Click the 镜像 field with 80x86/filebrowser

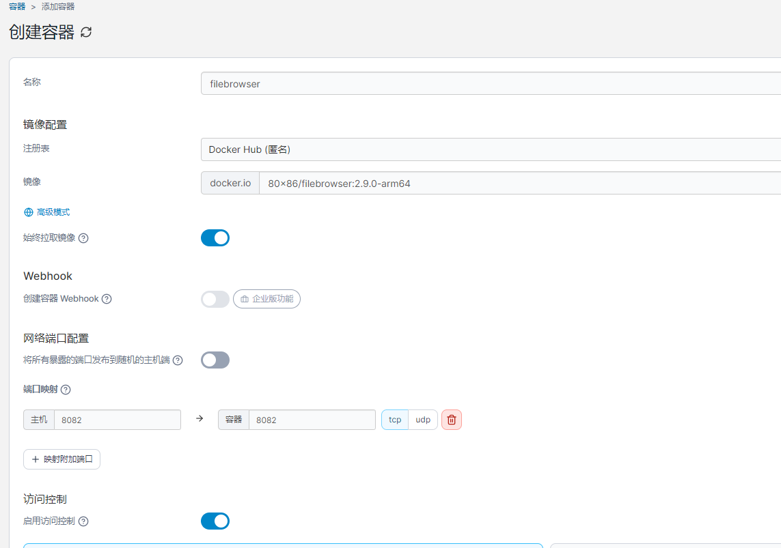pos(520,184)
